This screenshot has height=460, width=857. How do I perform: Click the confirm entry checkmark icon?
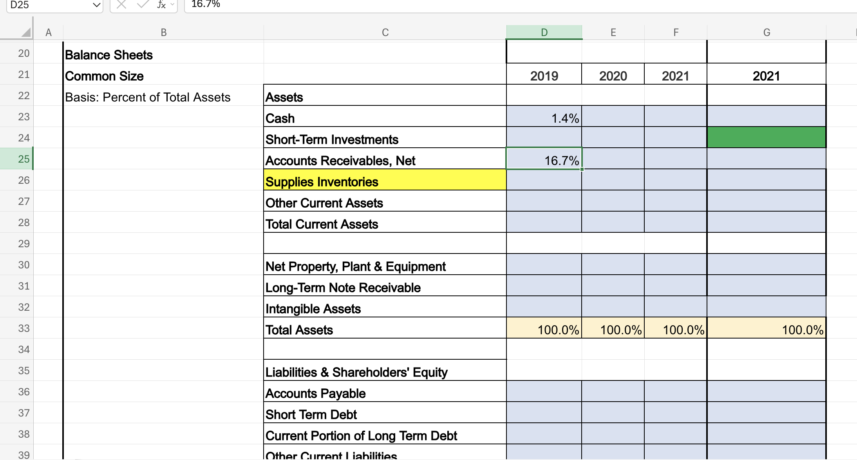(143, 4)
